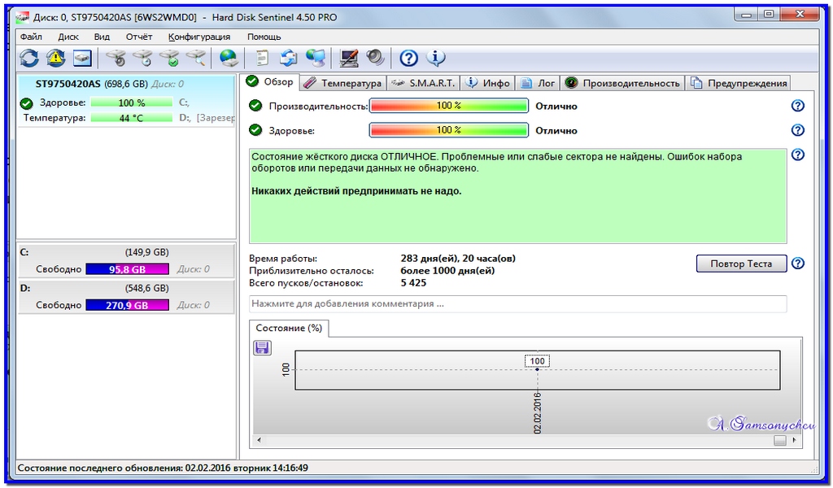
Task: Open the Помощь menu
Action: [264, 37]
